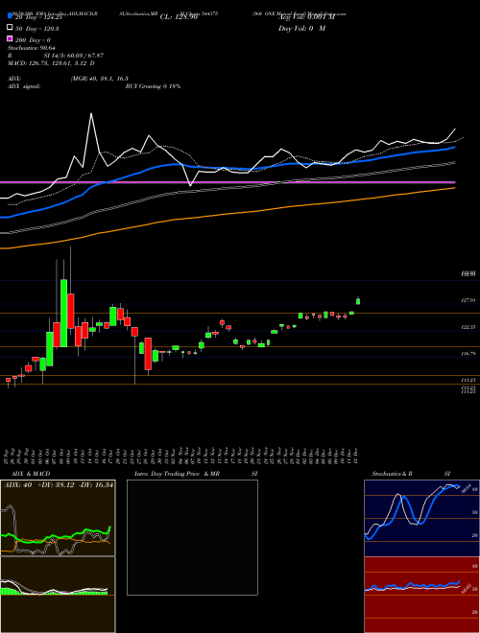The image size is (480, 633).
Task: Select the '200 Day - 0' legend text
Action: click(34, 40)
